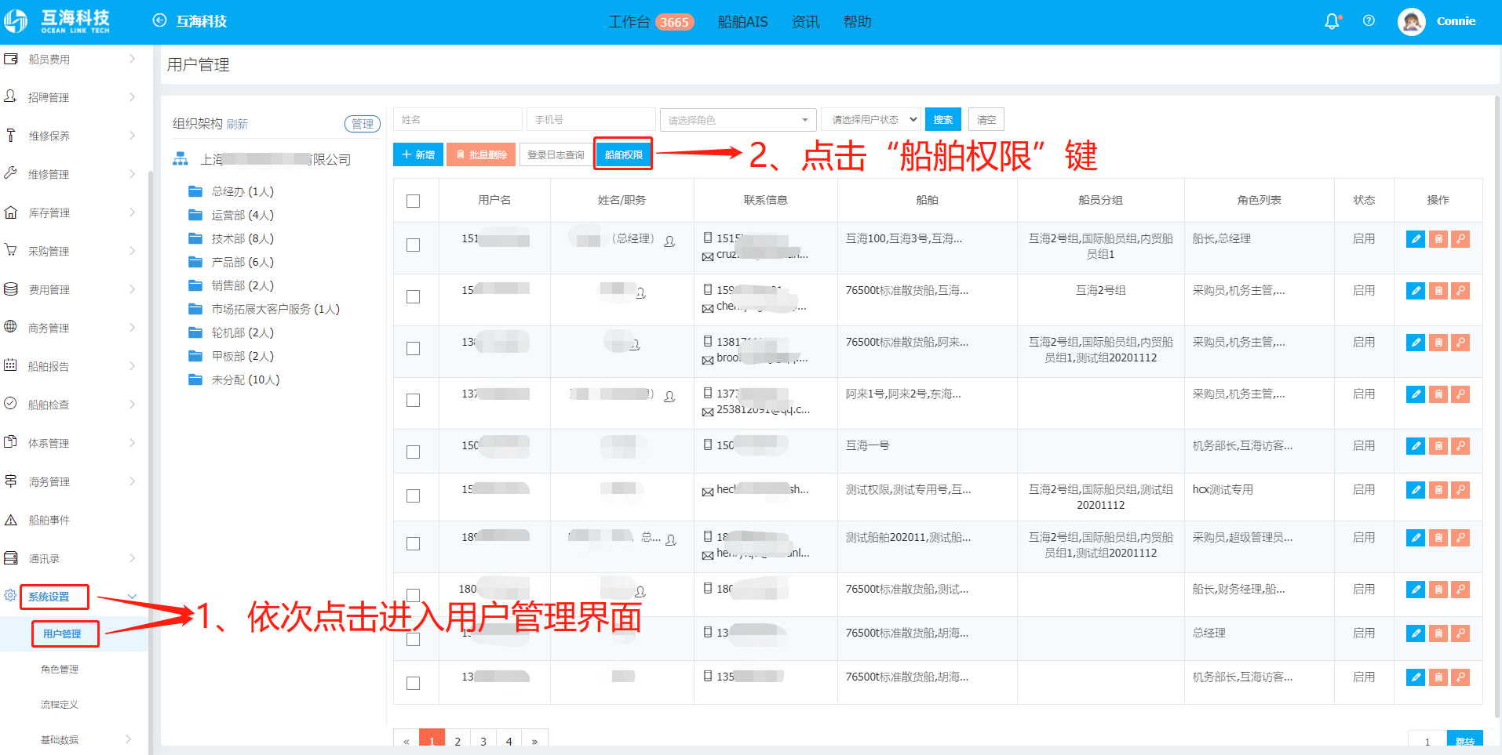
Task: Click the 姓名 name input field
Action: (458, 119)
